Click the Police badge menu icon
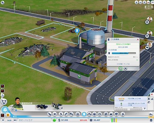The width and height of the screenshot is (154, 123). (x=100, y=114)
